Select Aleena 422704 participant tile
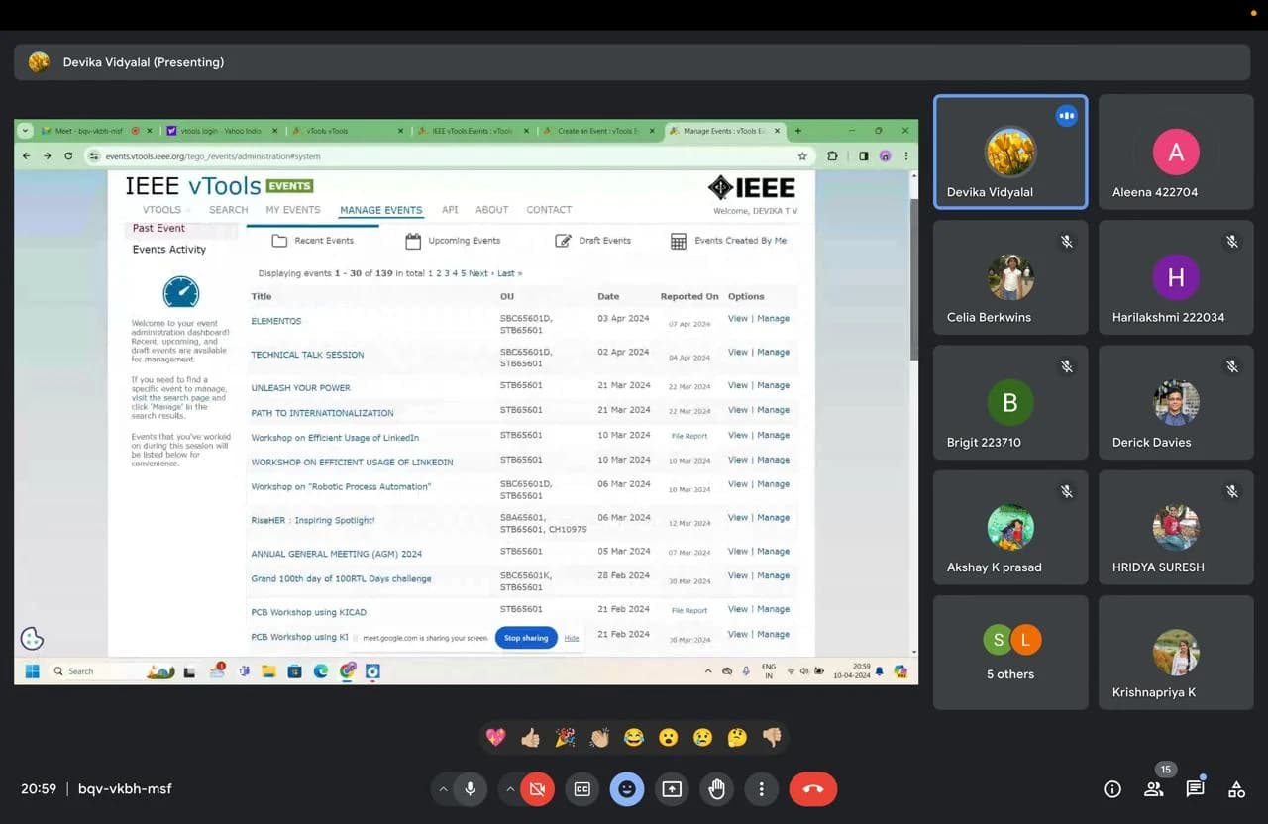Viewport: 1268px width, 824px height. tap(1176, 152)
